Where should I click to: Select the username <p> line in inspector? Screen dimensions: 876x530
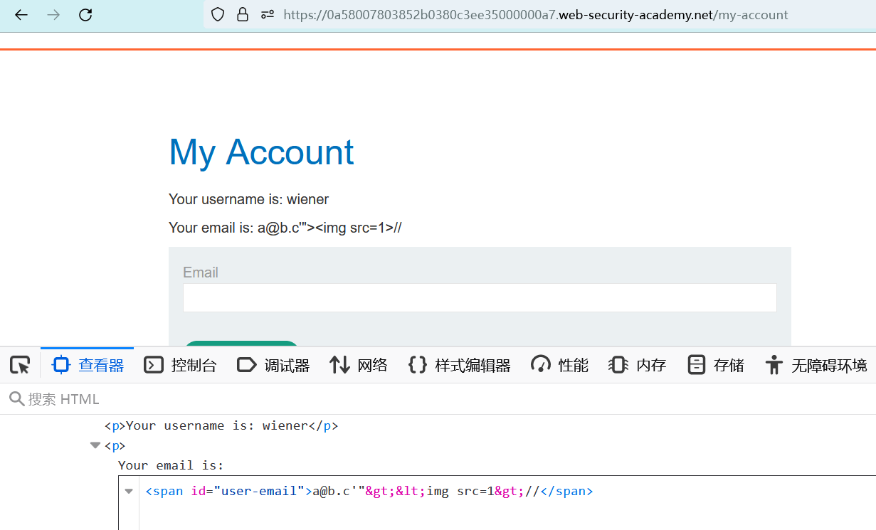[x=221, y=426]
